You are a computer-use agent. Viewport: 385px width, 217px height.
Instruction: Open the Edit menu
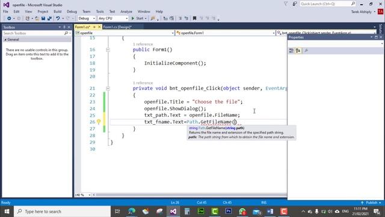point(16,11)
